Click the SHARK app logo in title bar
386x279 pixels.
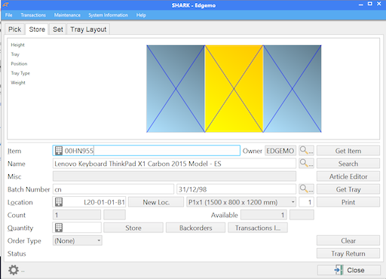pos(5,5)
